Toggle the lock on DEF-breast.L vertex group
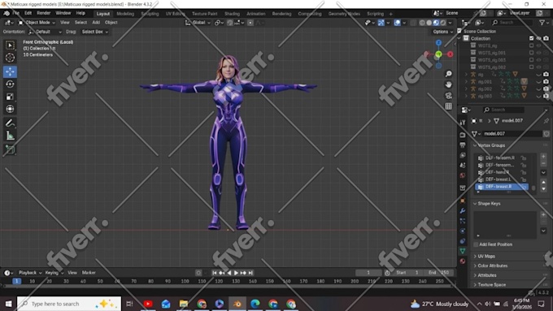This screenshot has height=311, width=553. pos(524,179)
